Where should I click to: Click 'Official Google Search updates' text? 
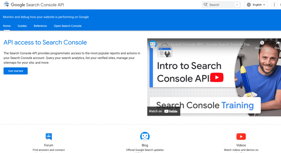[145, 150]
